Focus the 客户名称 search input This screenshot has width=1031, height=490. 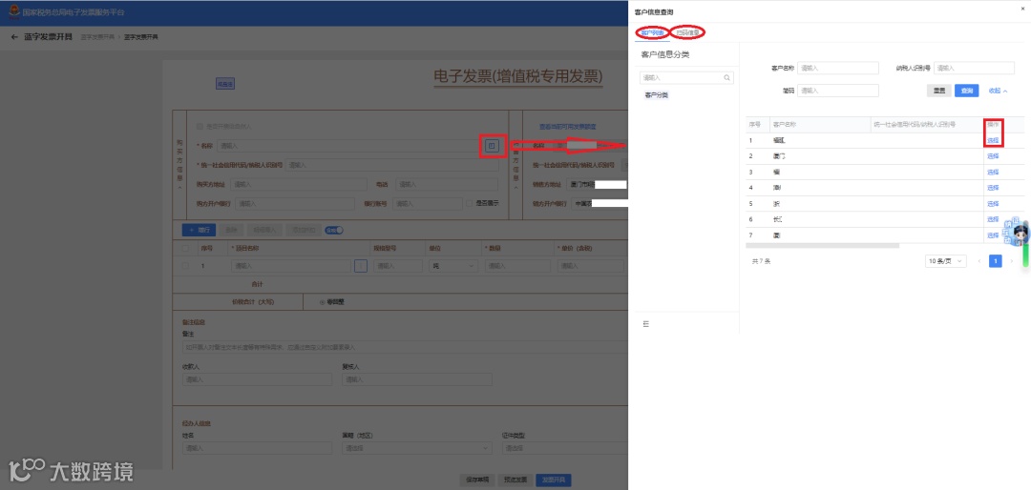pos(838,69)
